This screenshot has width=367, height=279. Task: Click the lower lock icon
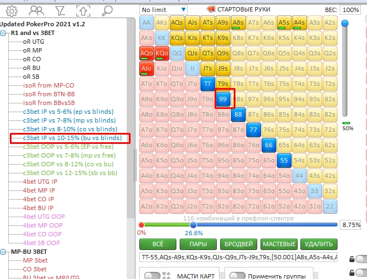(x=352, y=272)
